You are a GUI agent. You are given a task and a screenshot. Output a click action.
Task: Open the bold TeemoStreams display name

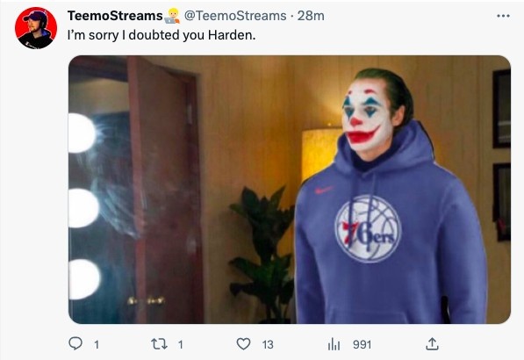coord(115,16)
